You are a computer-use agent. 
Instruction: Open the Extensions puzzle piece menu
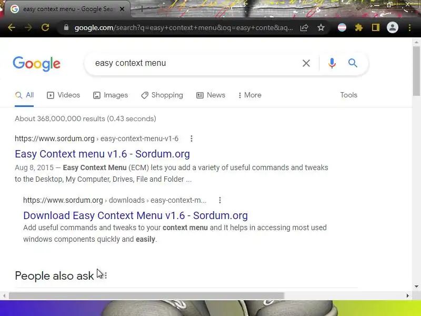pos(359,27)
